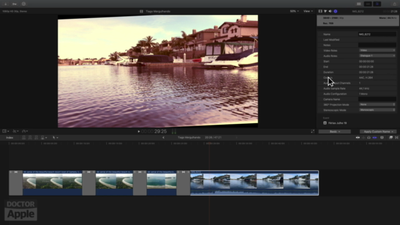Open the Stereoscopic Mode dropdown
The image size is (400, 225).
click(x=377, y=110)
